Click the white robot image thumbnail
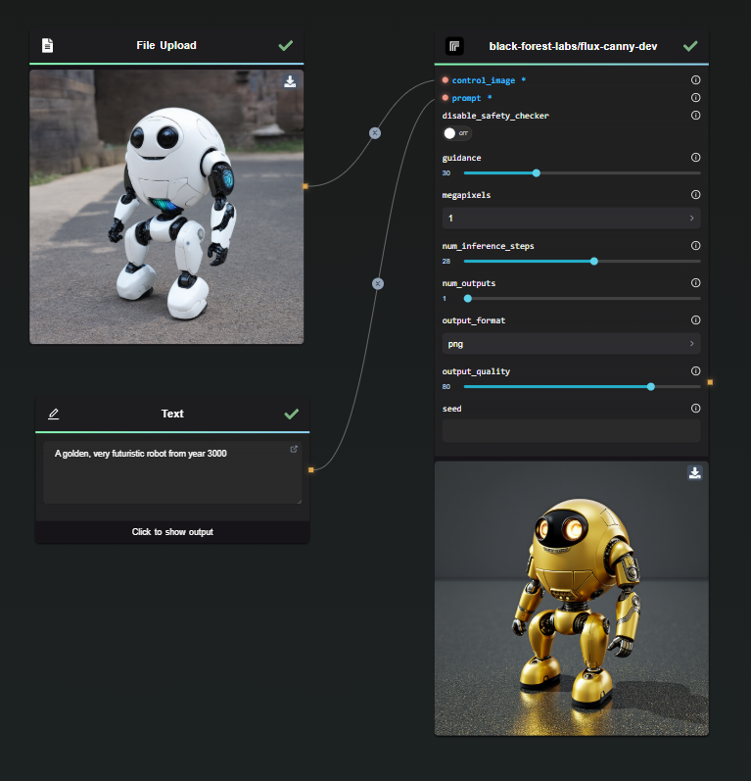This screenshot has height=781, width=751. 166,207
